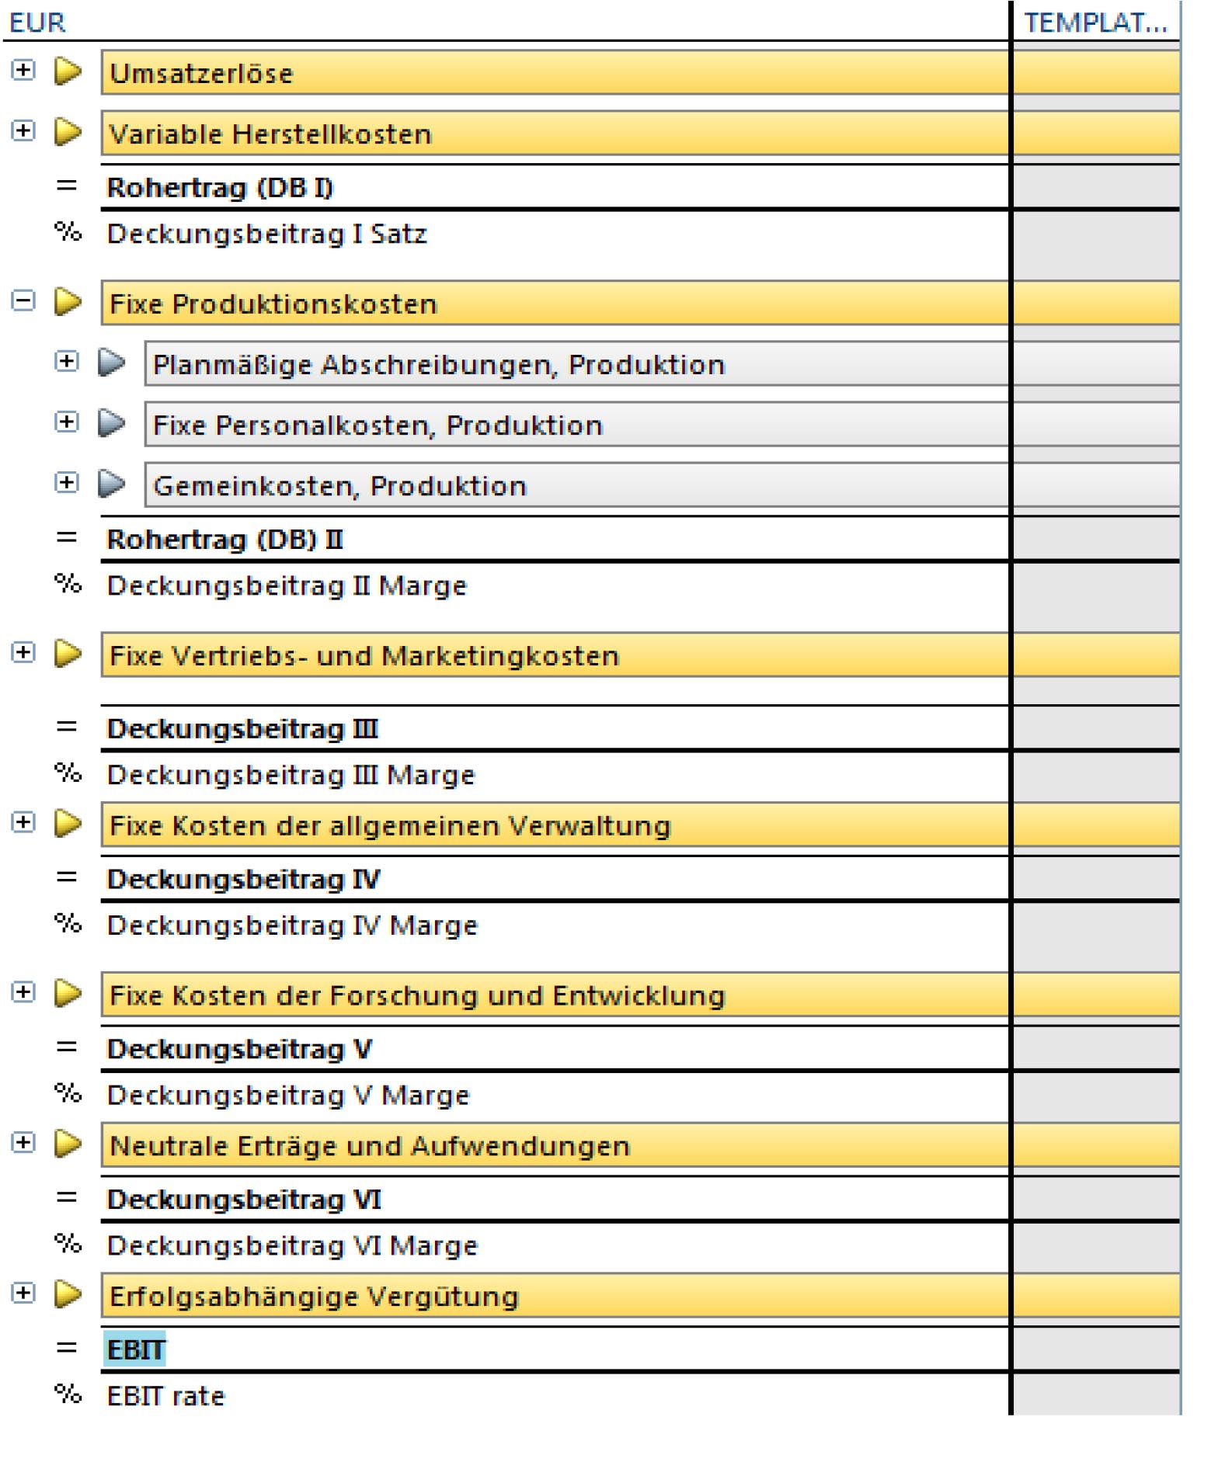
Task: Click gray arrow icon beside Planmäßige Abschreibungen, Produktion
Action: (112, 363)
